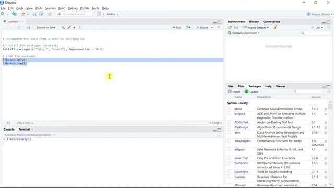Run the selected code with Run button
This screenshot has height=188, width=334.
176,27
